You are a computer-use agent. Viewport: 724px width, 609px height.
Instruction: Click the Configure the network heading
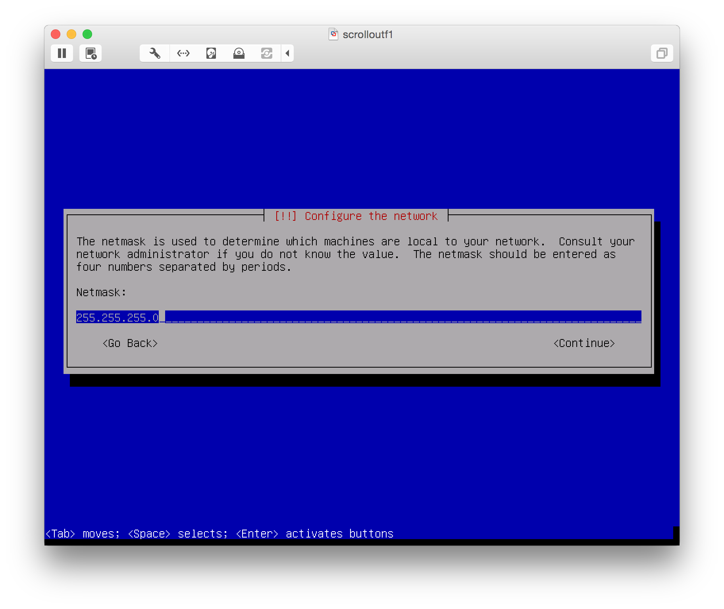coord(356,216)
